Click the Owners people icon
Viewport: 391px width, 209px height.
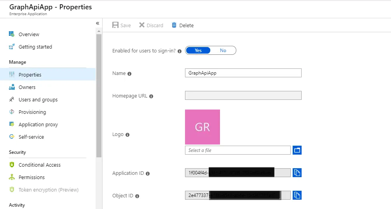tap(12, 87)
